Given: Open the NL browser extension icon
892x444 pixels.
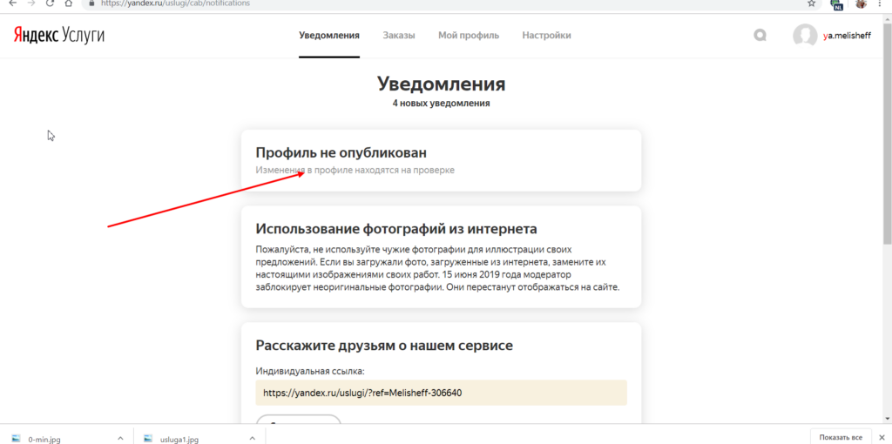Looking at the screenshot, I should [x=837, y=4].
